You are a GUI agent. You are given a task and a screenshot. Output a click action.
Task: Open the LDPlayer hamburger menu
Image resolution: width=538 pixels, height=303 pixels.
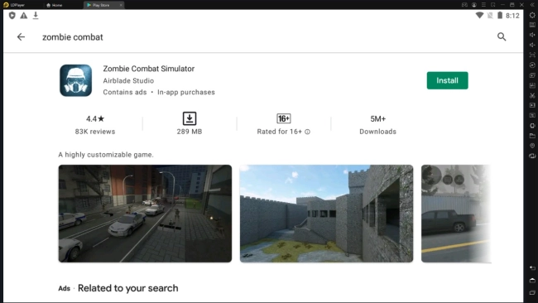tap(483, 5)
